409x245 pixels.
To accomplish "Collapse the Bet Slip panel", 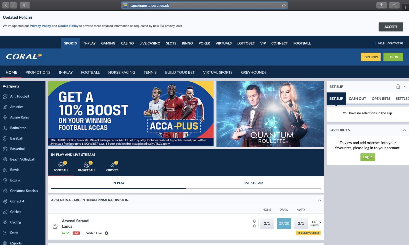I will coord(404,87).
